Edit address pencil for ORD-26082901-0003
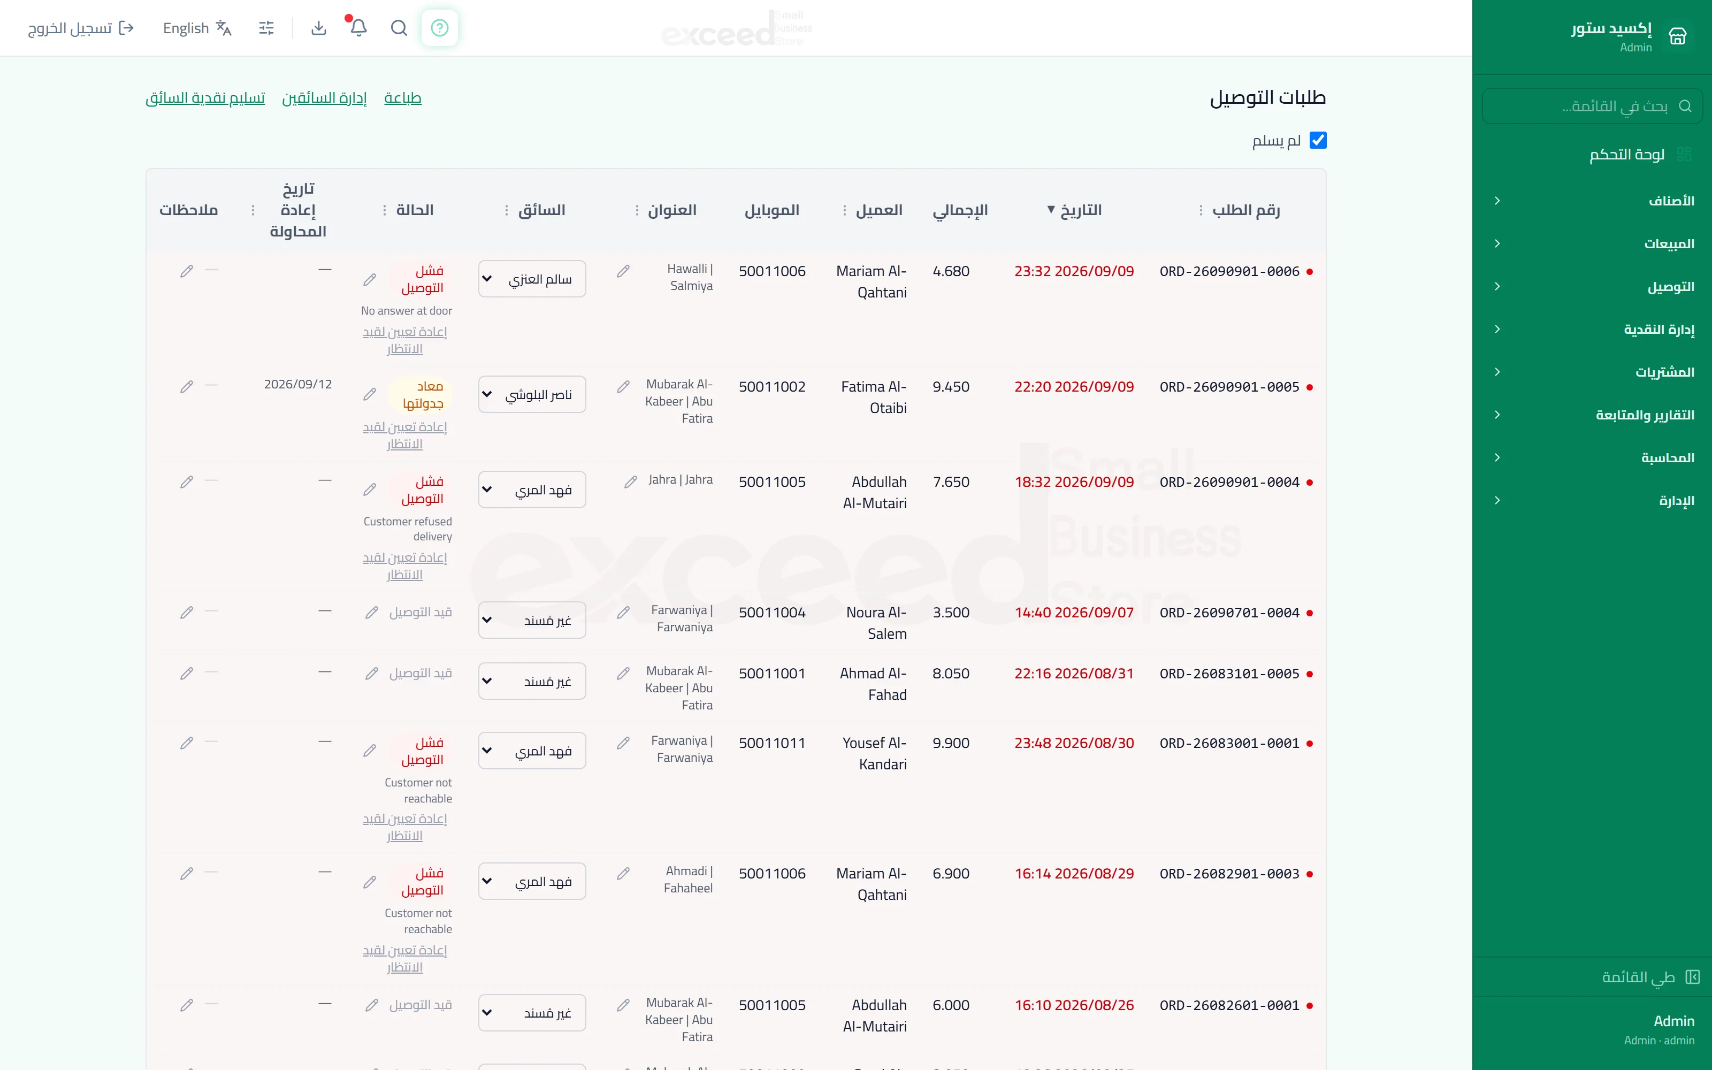1712x1070 pixels. point(623,873)
